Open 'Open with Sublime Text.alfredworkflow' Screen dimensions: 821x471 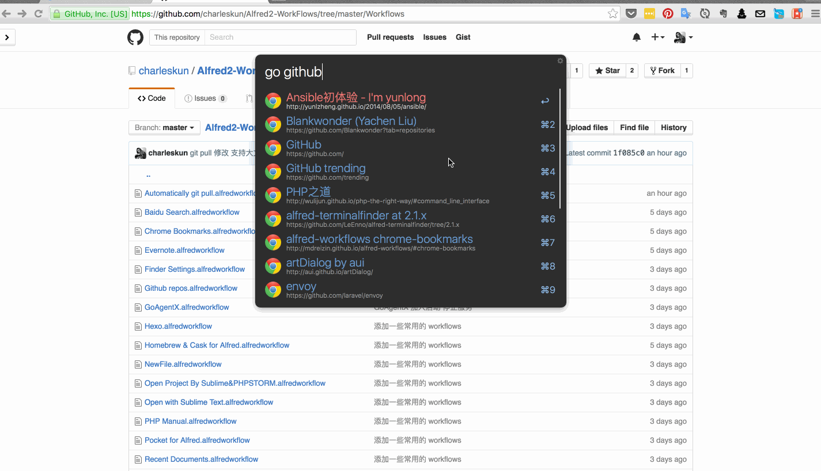coord(209,402)
